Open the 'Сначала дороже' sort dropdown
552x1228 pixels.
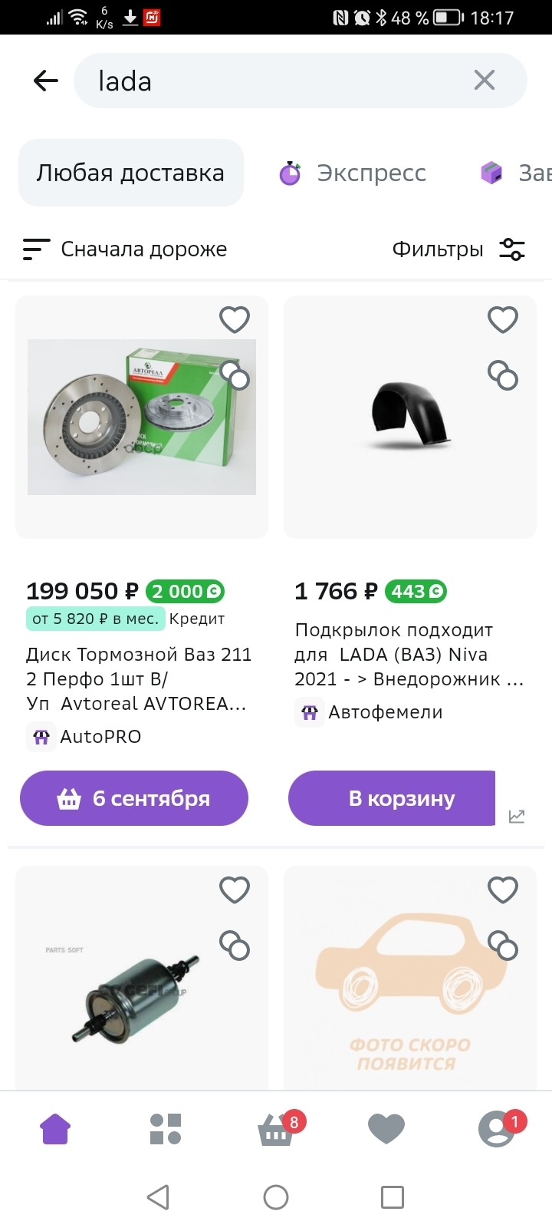coord(126,249)
